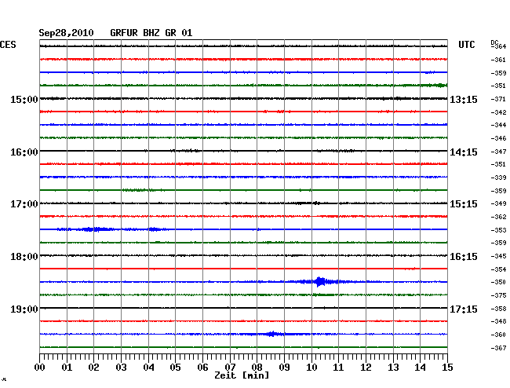Image resolution: width=510 pixels, height=388 pixels.
Task: Click the large blue seismic burst near minute 10
Action: [320, 281]
